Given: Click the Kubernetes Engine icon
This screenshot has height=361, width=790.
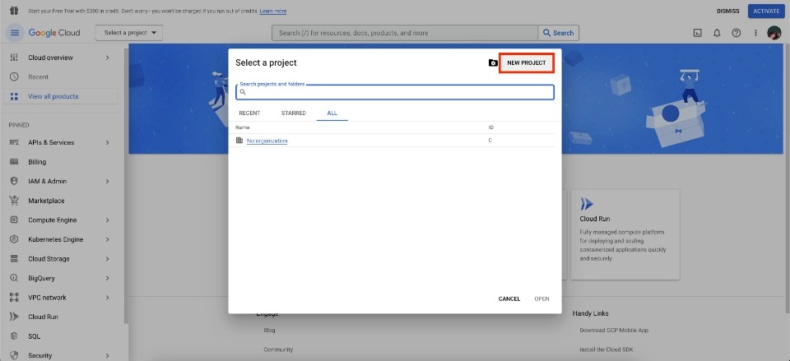Looking at the screenshot, I should click(14, 239).
